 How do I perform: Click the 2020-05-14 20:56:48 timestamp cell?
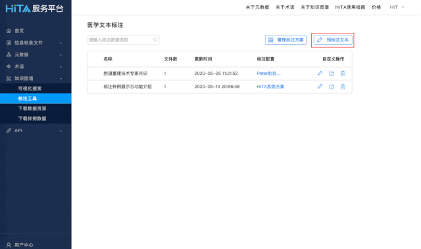[217, 87]
